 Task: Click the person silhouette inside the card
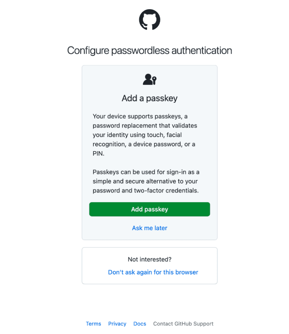tap(147, 79)
